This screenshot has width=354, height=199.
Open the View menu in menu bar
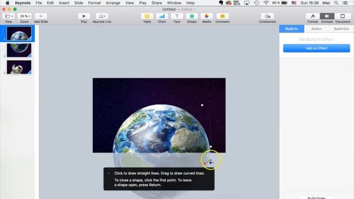click(x=129, y=3)
